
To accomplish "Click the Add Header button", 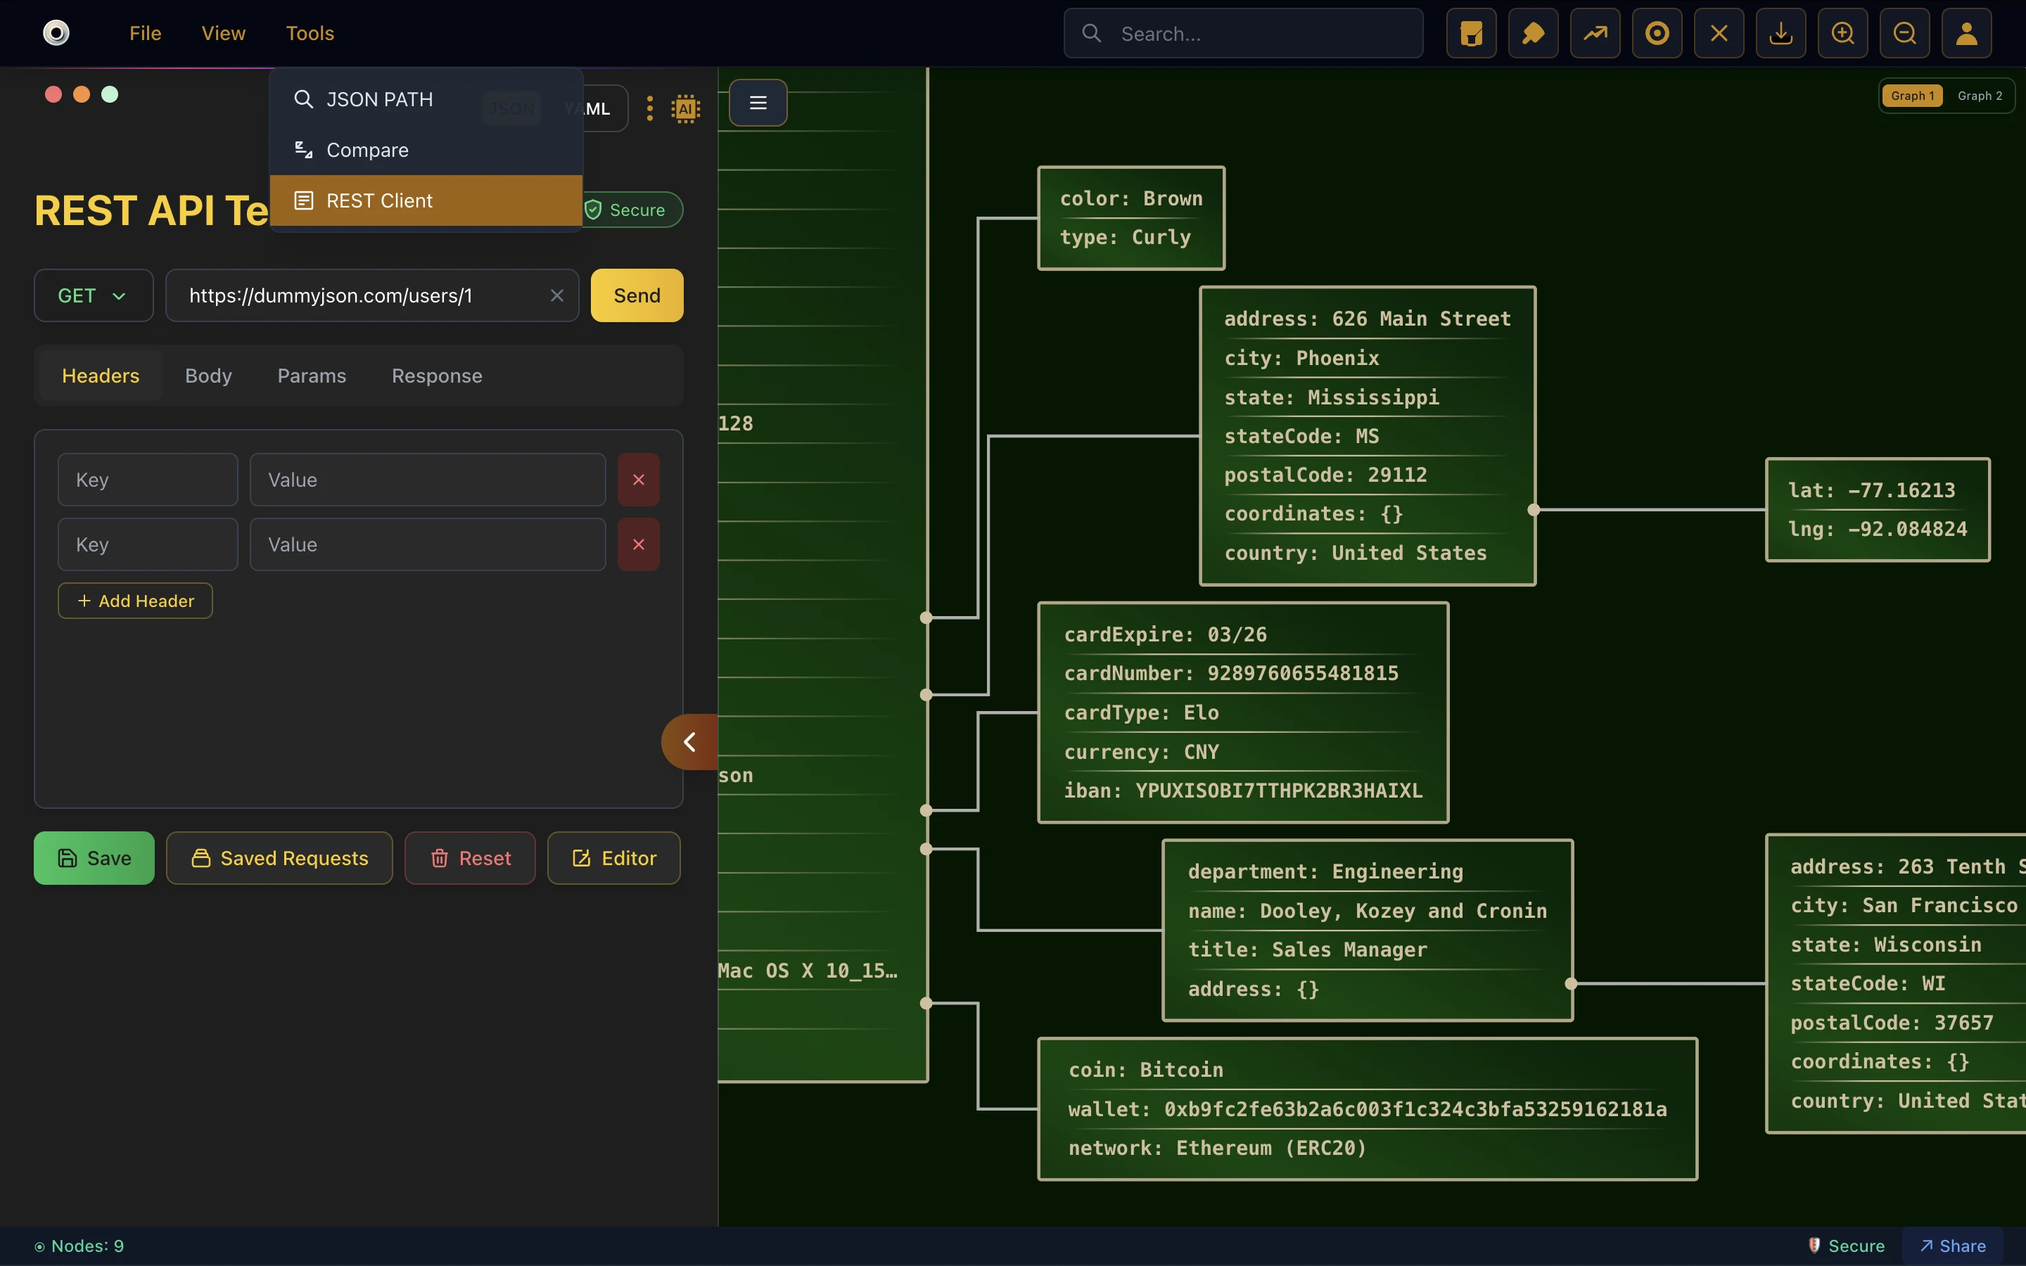I will 135,601.
